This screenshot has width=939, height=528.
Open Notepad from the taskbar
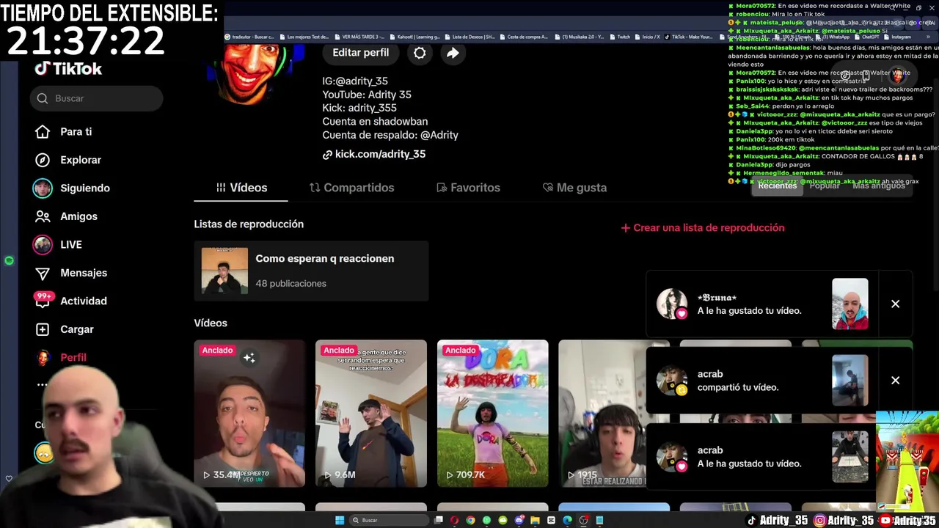pos(599,520)
